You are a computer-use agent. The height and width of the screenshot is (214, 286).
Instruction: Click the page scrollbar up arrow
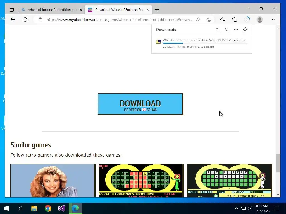(x=278, y=28)
